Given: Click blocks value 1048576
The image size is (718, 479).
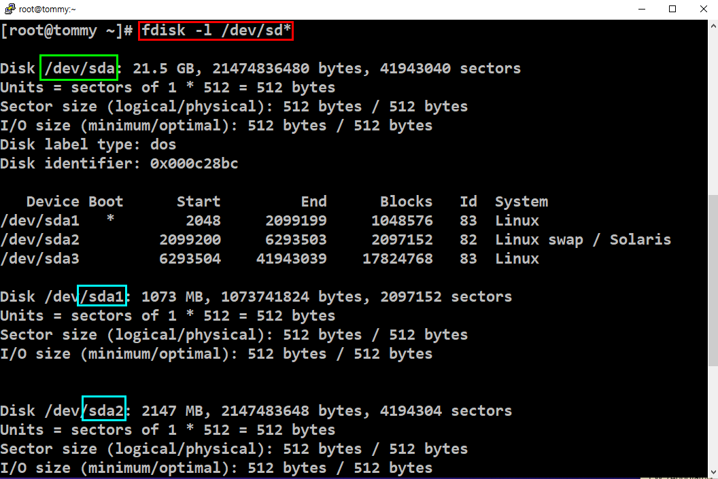Looking at the screenshot, I should tap(402, 221).
